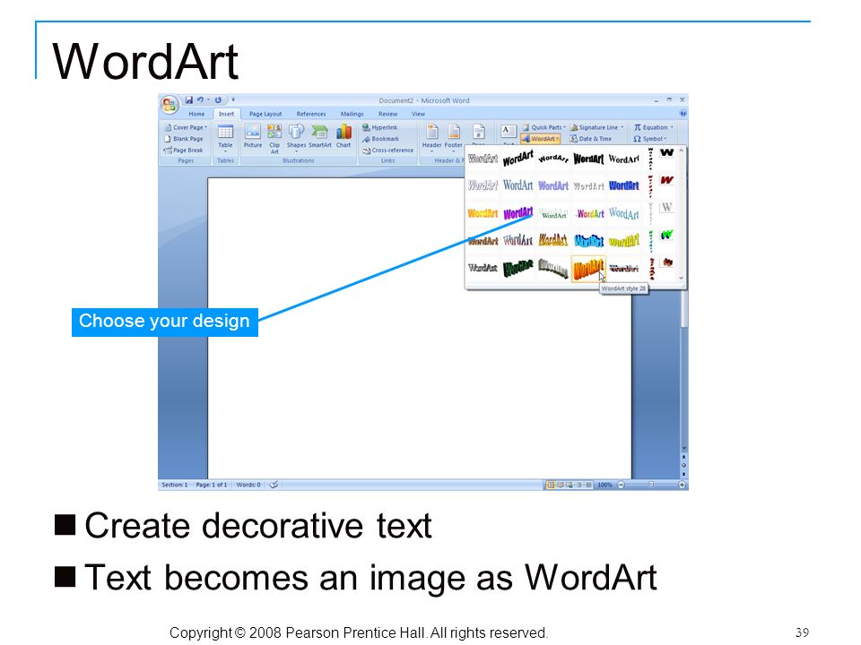
Task: Click the Redo icon in the Quick Access toolbar
Action: click(218, 100)
